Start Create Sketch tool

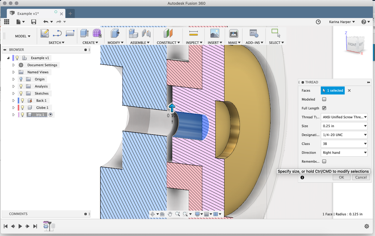(x=45, y=33)
